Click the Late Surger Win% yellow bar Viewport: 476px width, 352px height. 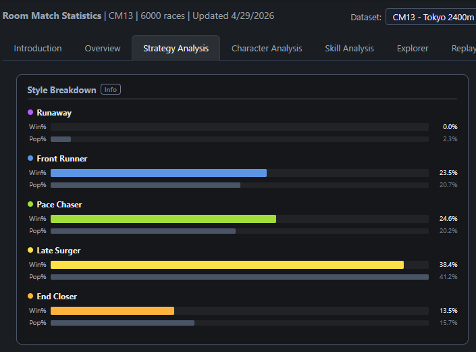227,265
